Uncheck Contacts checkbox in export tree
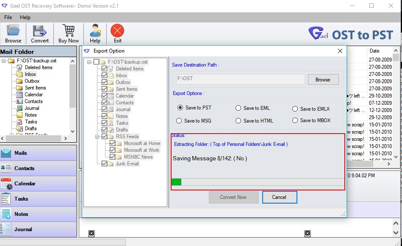This screenshot has height=246, width=402. tap(104, 103)
